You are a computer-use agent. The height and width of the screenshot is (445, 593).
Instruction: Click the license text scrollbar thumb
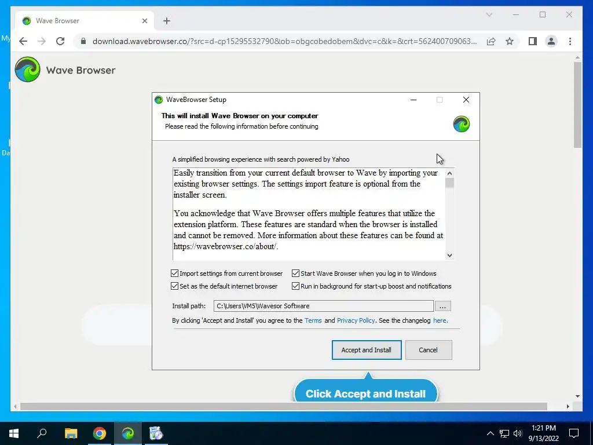point(449,183)
